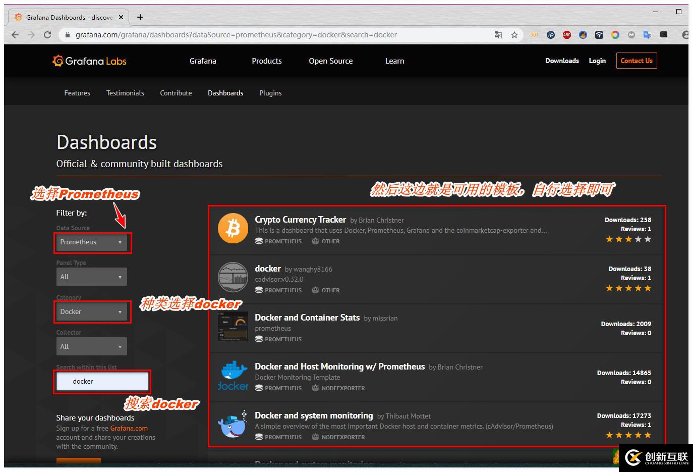
Task: Click the whale icon of Docker and system monitoring
Action: click(x=233, y=424)
